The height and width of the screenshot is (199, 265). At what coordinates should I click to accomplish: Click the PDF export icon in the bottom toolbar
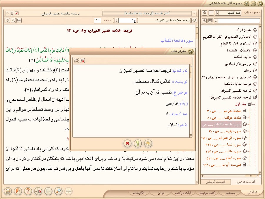(x=38, y=191)
